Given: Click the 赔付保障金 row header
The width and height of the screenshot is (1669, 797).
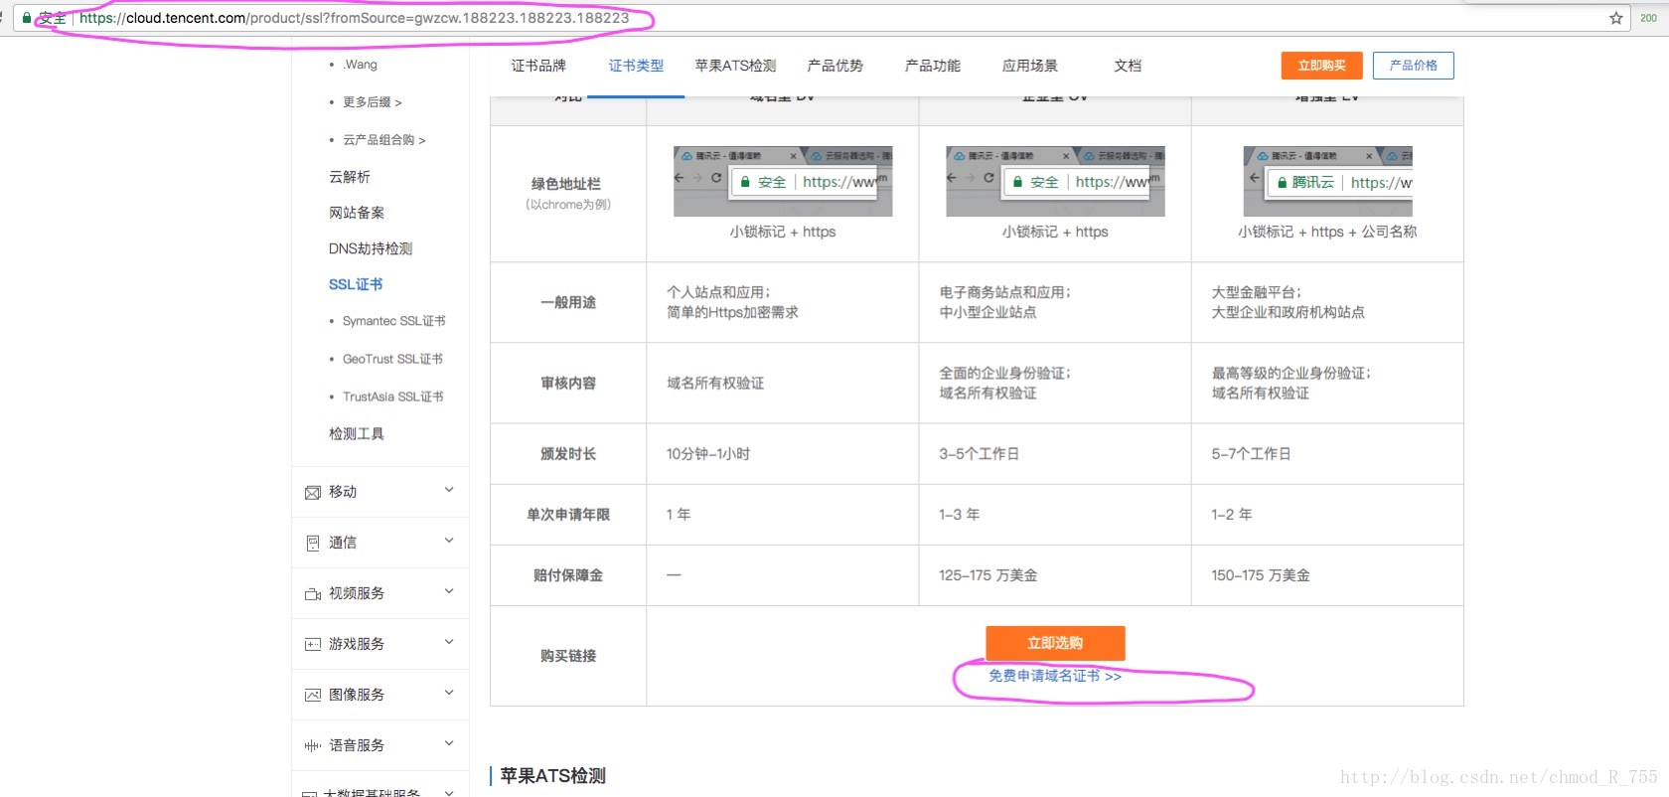Looking at the screenshot, I should tap(568, 574).
